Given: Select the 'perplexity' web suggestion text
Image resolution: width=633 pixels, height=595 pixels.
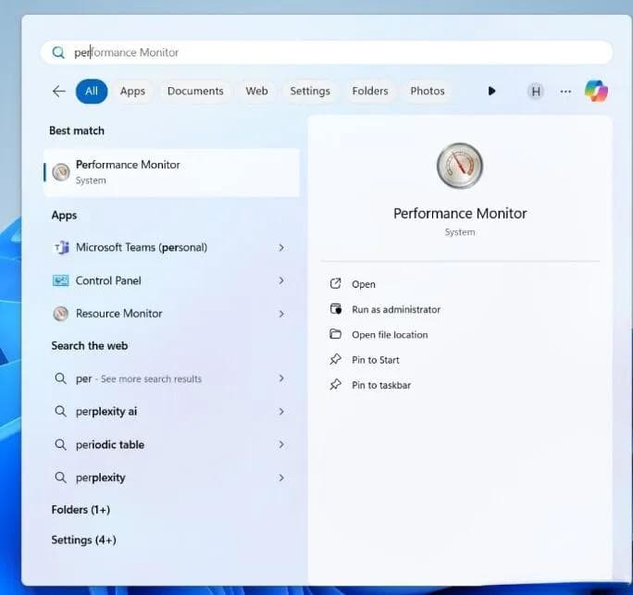Looking at the screenshot, I should [101, 477].
